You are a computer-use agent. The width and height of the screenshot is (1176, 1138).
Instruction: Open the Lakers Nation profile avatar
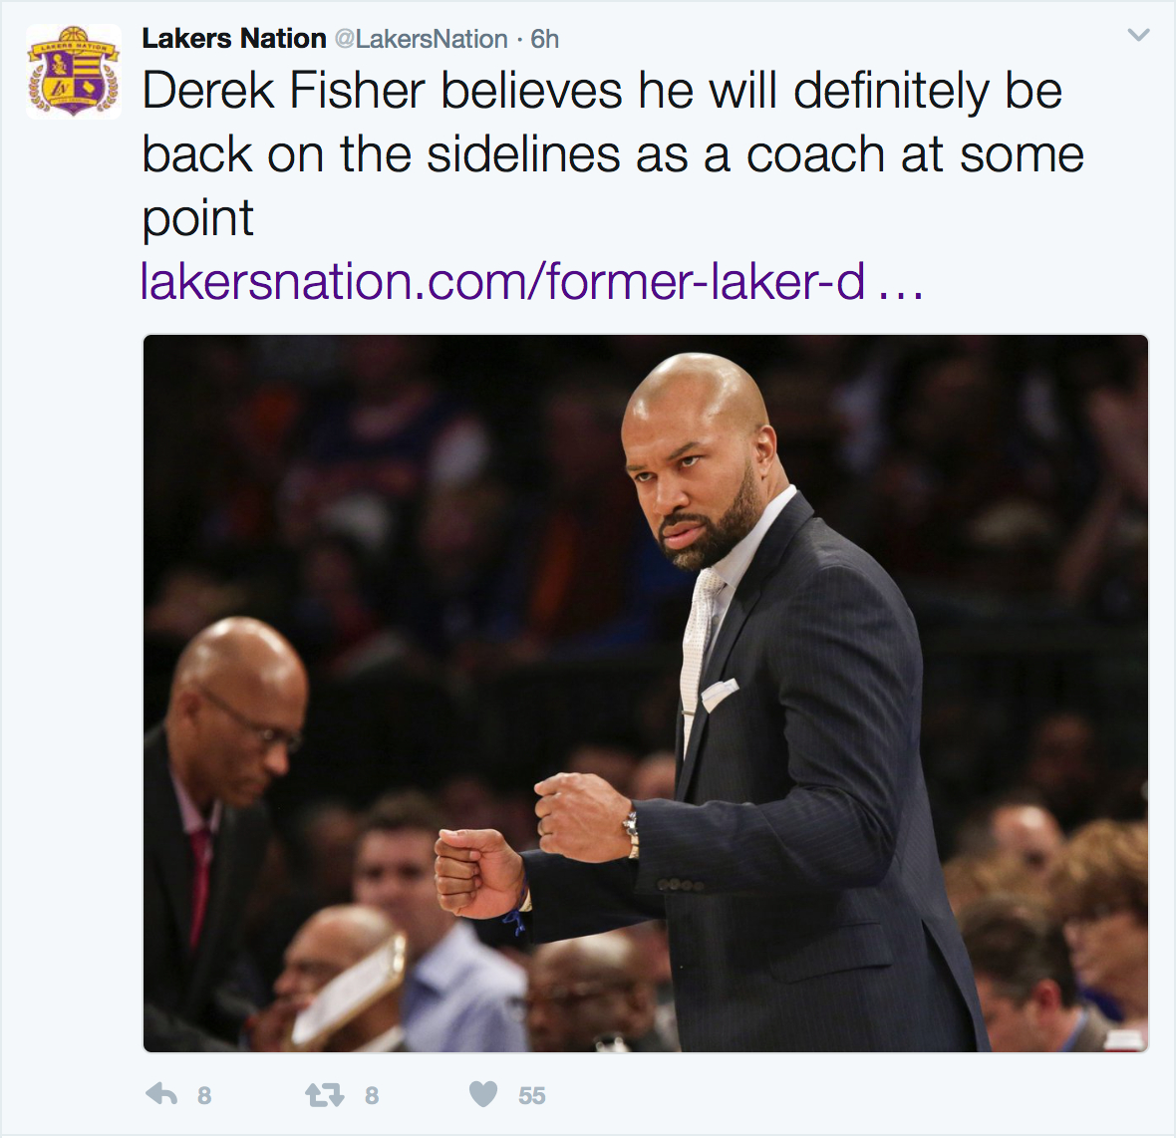coord(74,71)
